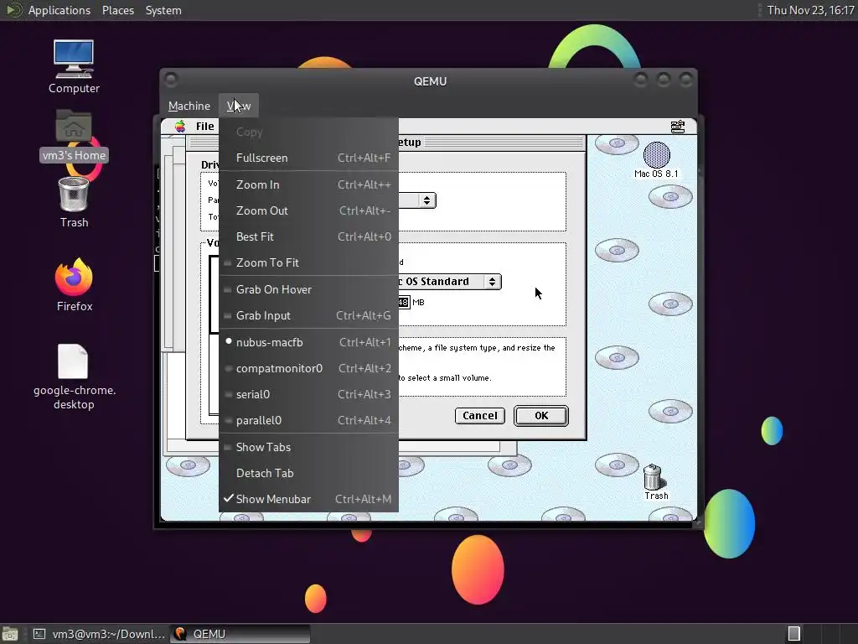
Task: Select the google-chrome.desktop file icon
Action: click(x=74, y=361)
